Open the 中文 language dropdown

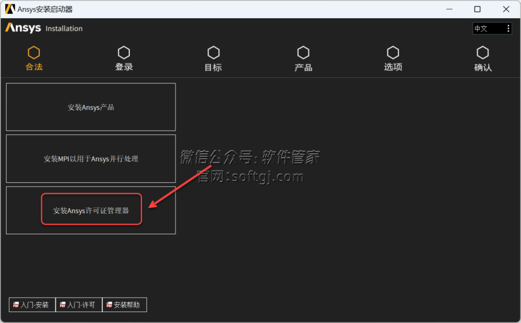click(x=492, y=28)
